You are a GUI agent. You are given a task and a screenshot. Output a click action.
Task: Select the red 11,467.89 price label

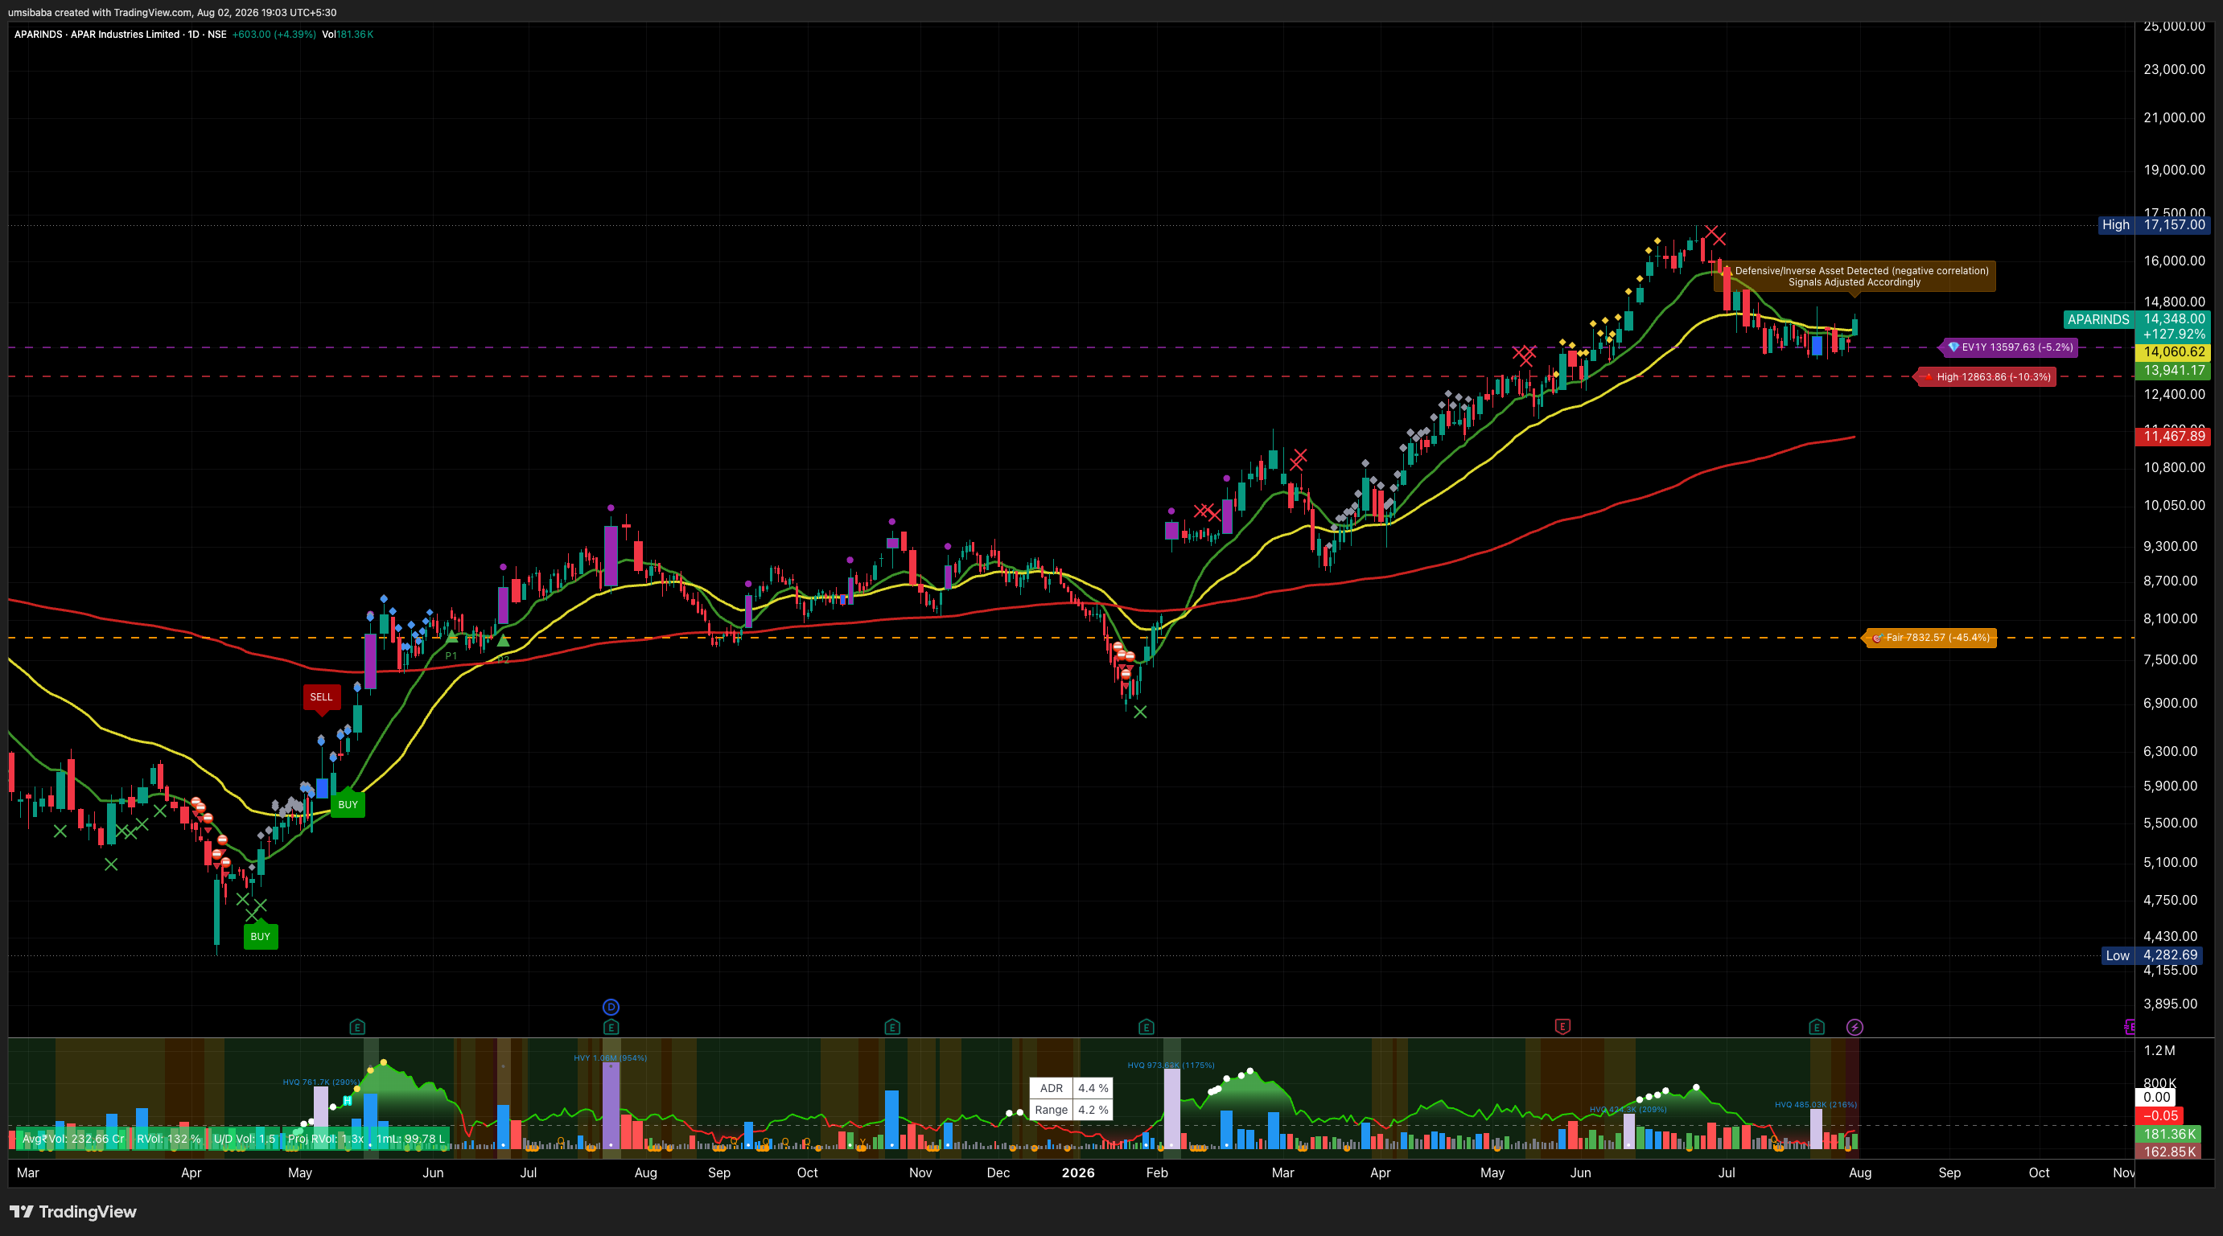2172,436
